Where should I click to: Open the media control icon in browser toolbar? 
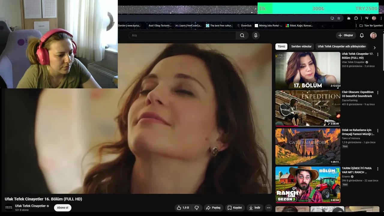click(x=367, y=18)
